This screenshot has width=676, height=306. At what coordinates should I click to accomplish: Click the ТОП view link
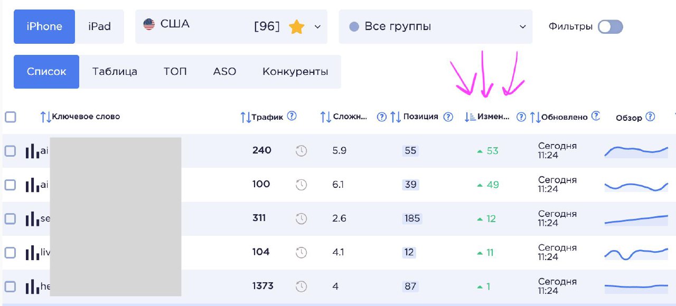tap(175, 71)
